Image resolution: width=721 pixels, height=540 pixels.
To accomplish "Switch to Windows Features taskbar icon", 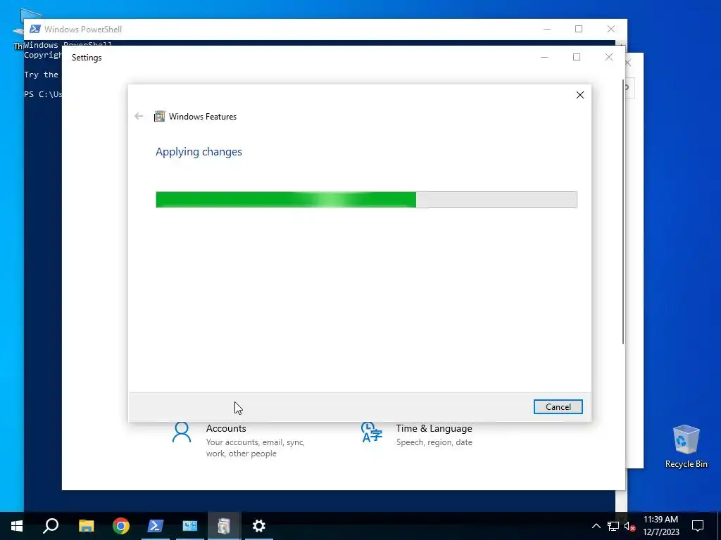I will pyautogui.click(x=225, y=526).
